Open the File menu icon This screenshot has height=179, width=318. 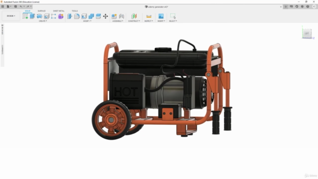pyautogui.click(x=8, y=6)
